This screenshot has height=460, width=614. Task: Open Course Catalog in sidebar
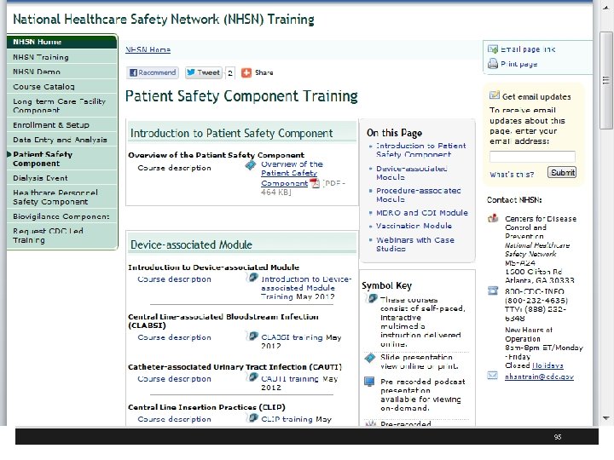point(62,86)
